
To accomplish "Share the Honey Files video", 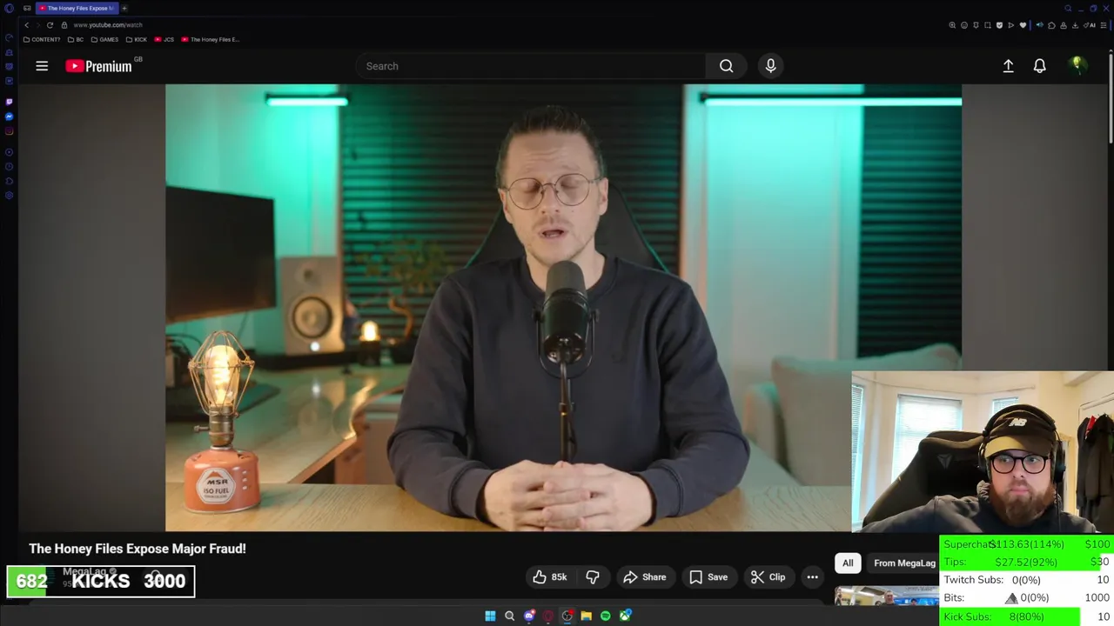I will click(x=645, y=577).
